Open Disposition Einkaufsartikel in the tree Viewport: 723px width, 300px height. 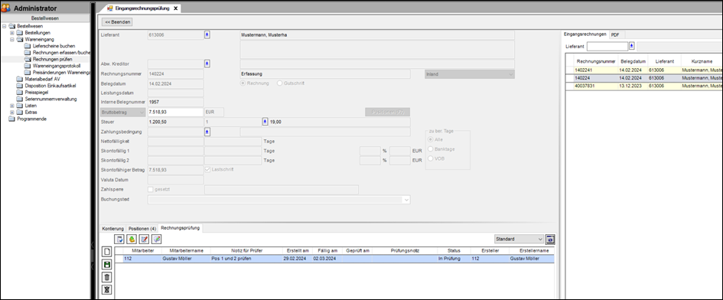pyautogui.click(x=50, y=86)
